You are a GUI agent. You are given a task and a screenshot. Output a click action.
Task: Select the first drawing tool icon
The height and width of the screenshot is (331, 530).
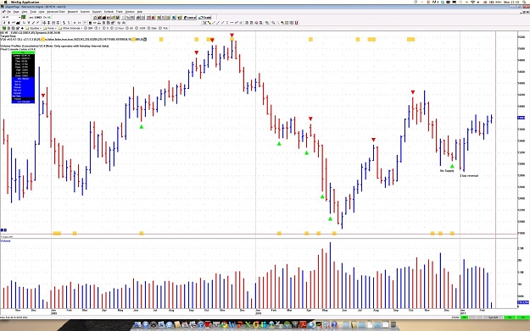205,23
